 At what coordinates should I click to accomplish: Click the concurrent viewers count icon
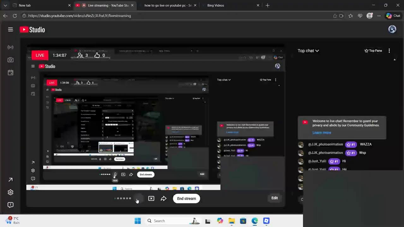point(80,55)
